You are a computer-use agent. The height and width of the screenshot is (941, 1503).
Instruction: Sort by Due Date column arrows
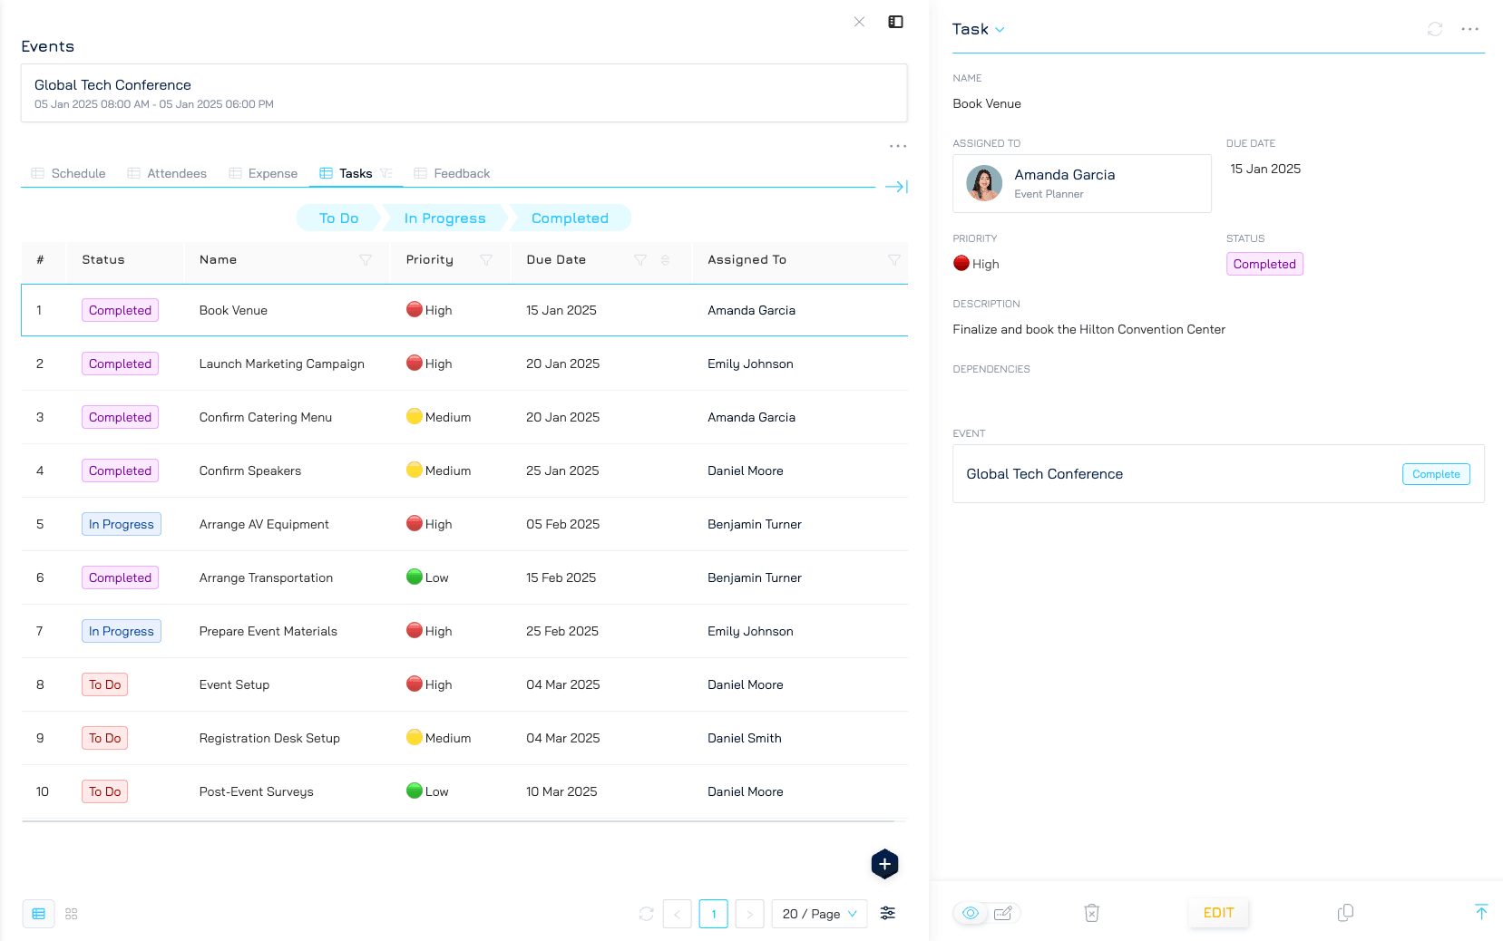[665, 260]
